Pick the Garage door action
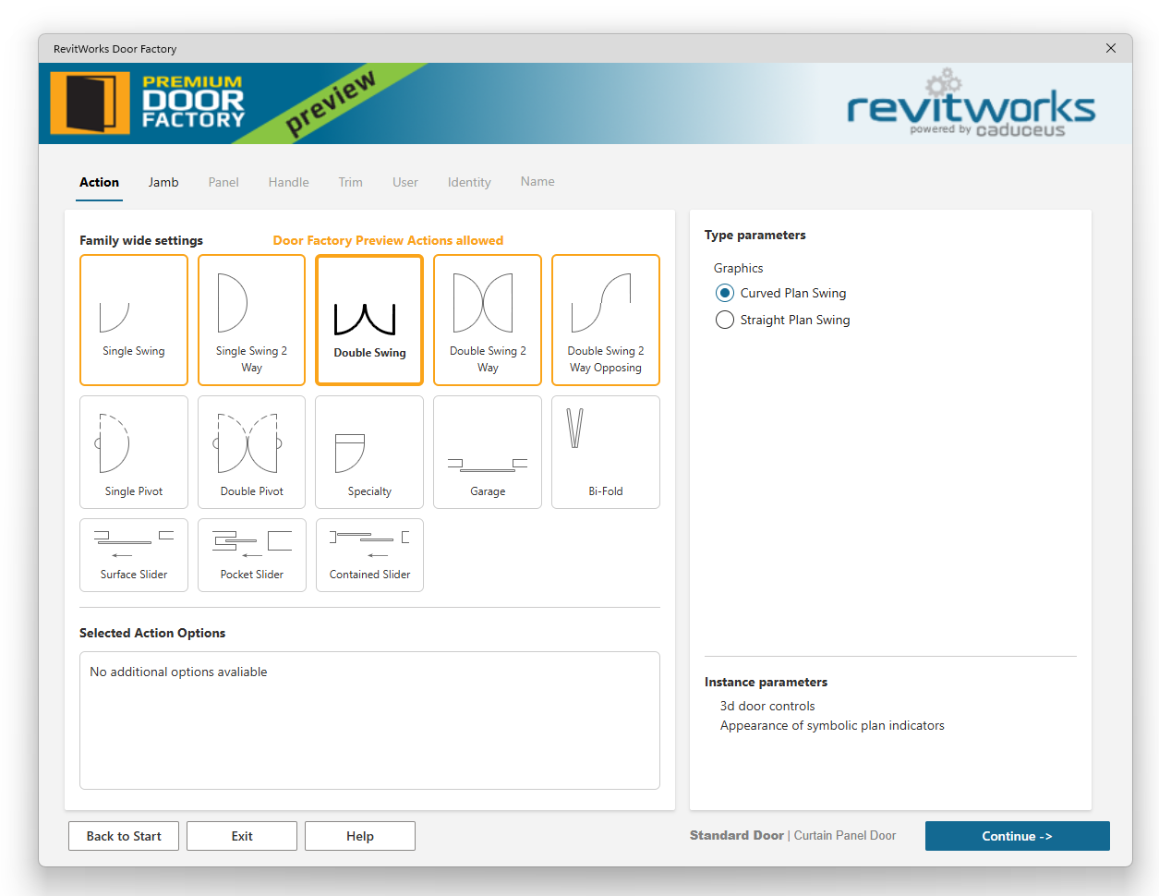The height and width of the screenshot is (896, 1159). click(488, 452)
